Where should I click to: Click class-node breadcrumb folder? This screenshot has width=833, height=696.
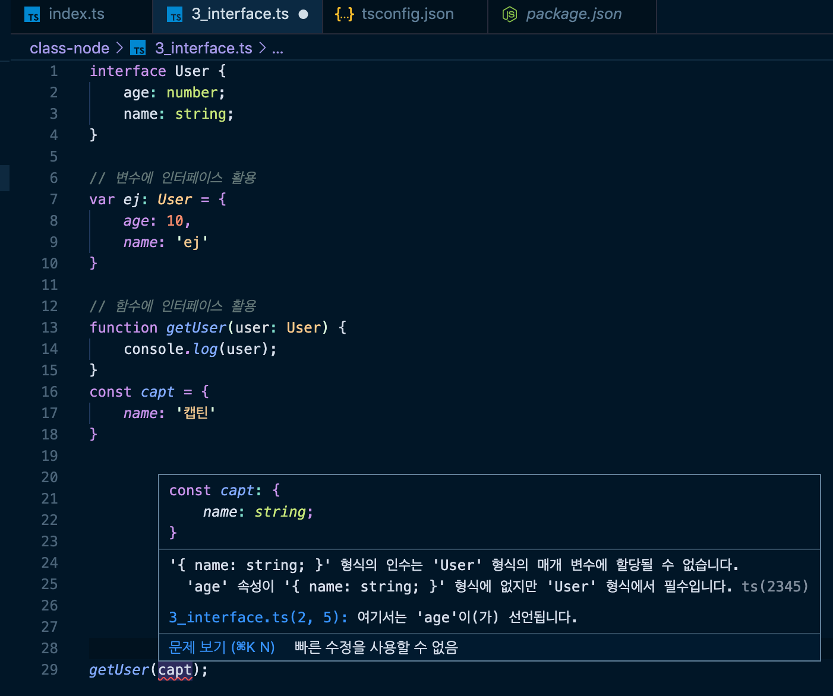point(70,48)
